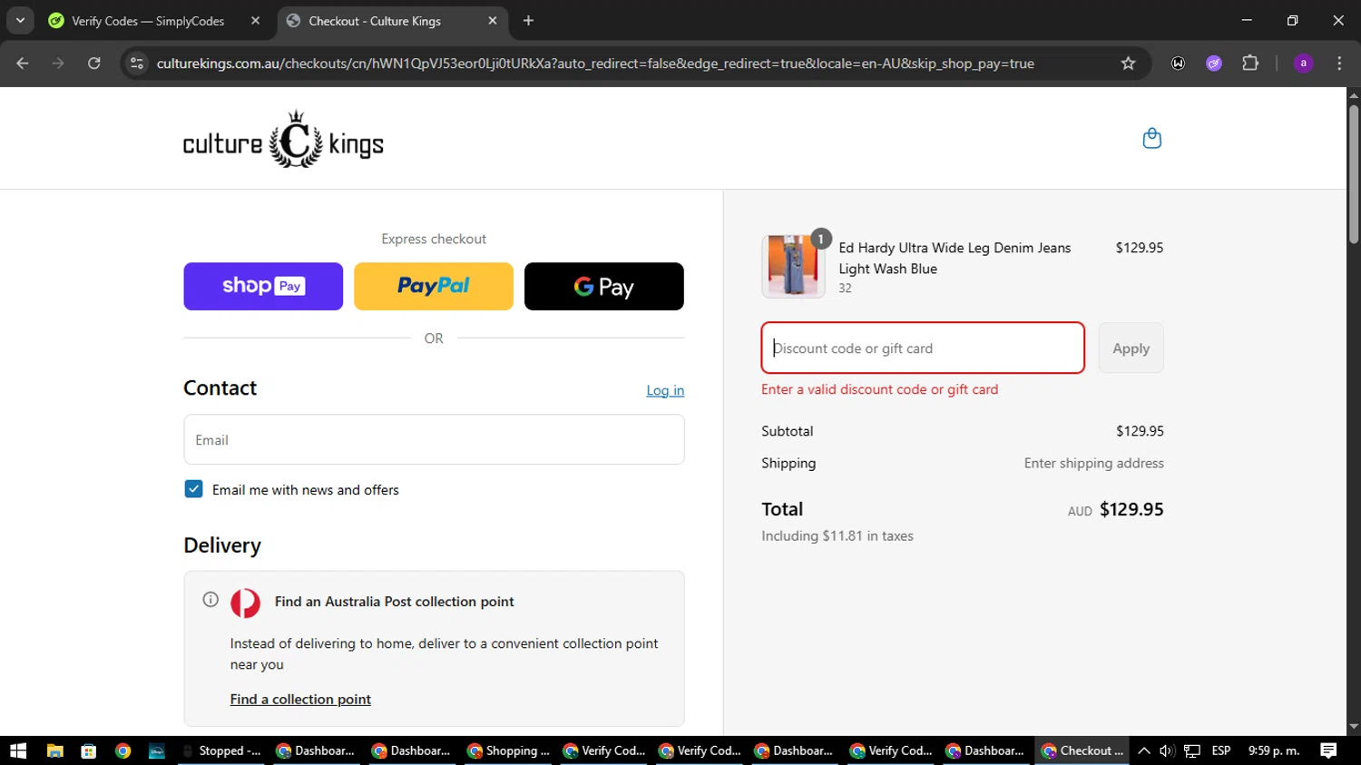Screen dimensions: 1361x765
Task: Open File Explorer from taskbar
Action: 54,750
